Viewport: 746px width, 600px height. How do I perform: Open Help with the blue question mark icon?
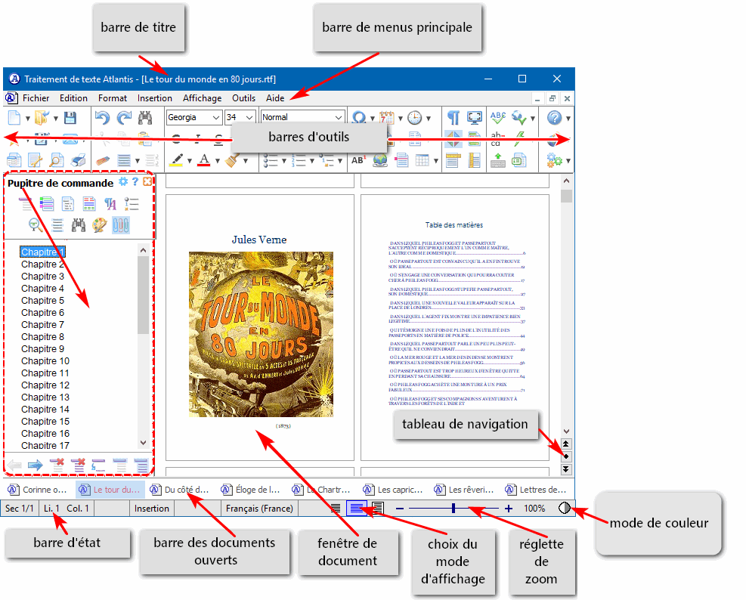coord(554,118)
